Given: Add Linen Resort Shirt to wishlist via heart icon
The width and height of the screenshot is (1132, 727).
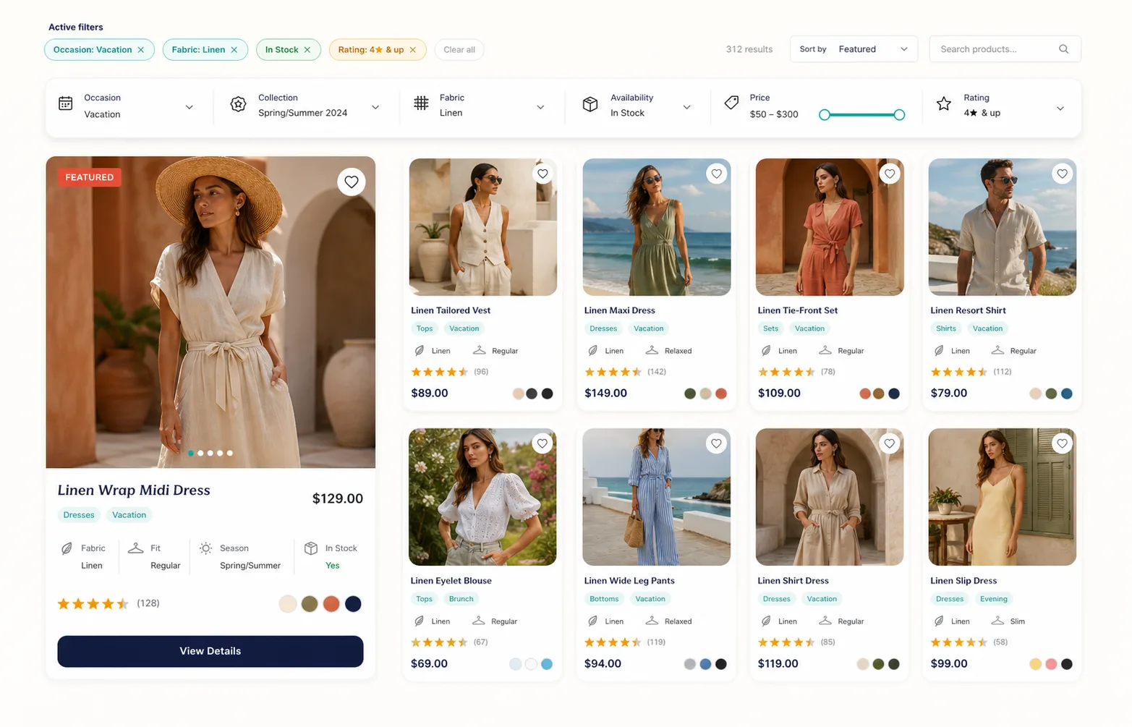Looking at the screenshot, I should tap(1062, 174).
